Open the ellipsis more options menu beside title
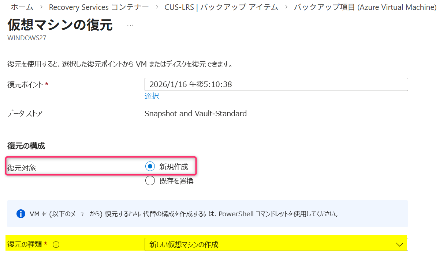The height and width of the screenshot is (255, 447). pos(130,26)
